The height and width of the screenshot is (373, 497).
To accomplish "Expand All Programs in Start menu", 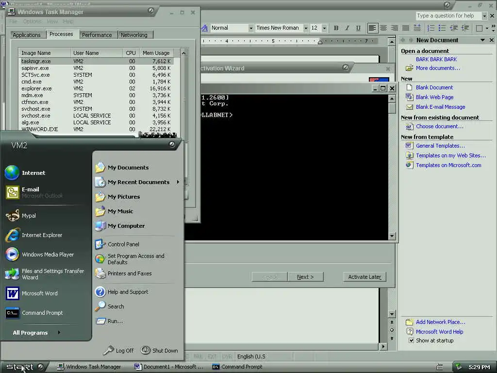I will pyautogui.click(x=36, y=332).
